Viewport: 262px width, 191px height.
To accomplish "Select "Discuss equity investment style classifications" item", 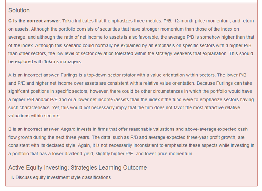I will coord(63,177).
